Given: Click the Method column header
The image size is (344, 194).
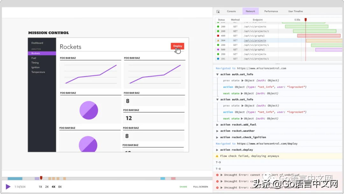Looking at the screenshot, I should click(x=235, y=20).
